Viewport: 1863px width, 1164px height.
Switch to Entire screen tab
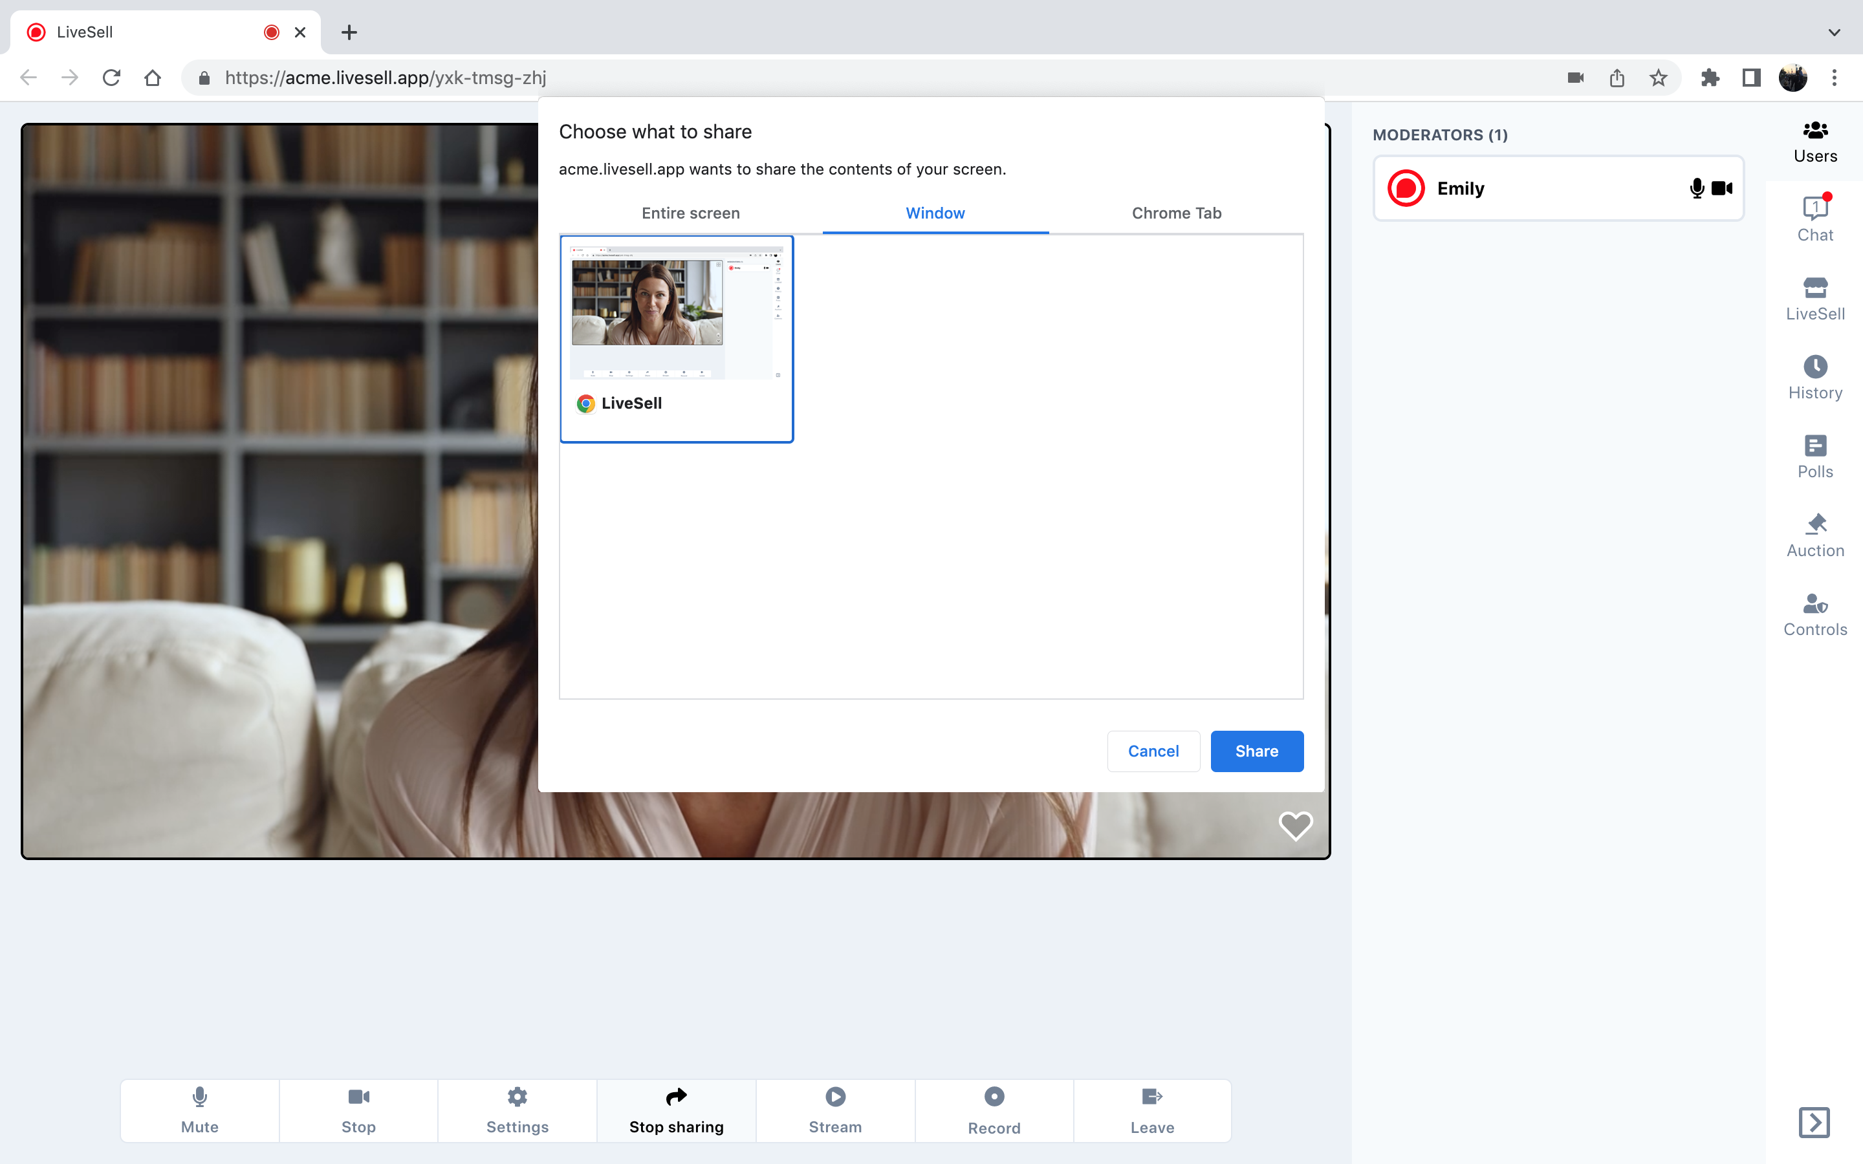(691, 213)
